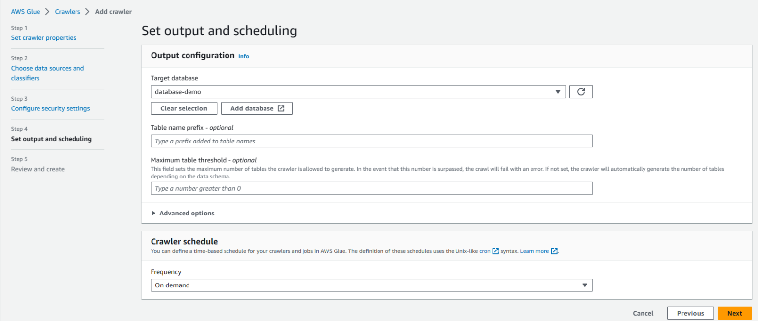Viewport: 758px width, 321px height.
Task: Click the Clear selection button
Action: click(184, 108)
